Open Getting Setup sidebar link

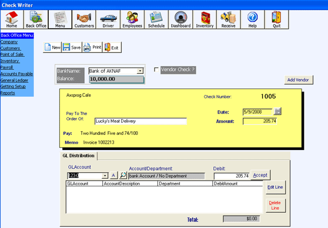pyautogui.click(x=13, y=87)
